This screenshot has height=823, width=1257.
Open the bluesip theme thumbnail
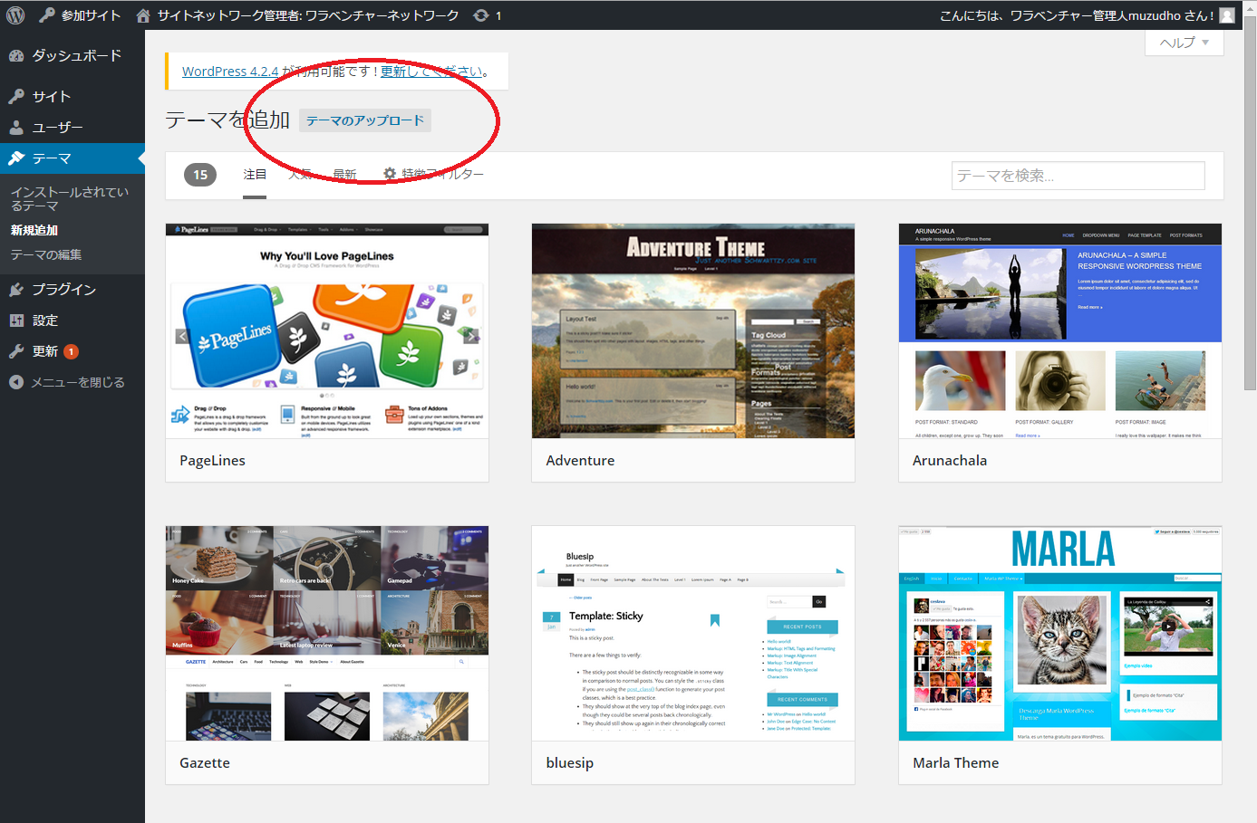693,634
